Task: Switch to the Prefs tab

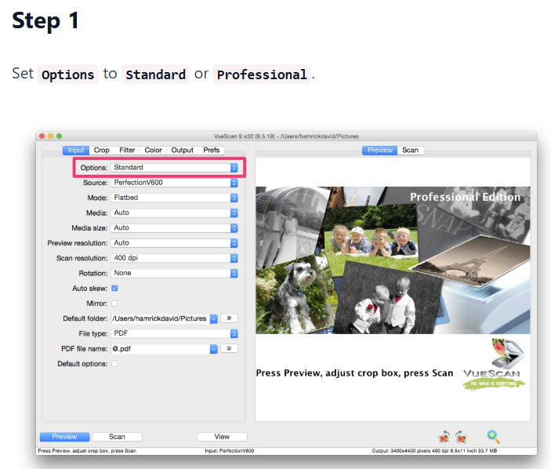Action: (211, 151)
